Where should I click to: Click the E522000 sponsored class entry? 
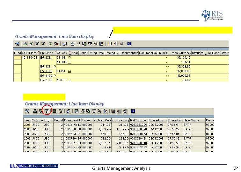(46, 80)
